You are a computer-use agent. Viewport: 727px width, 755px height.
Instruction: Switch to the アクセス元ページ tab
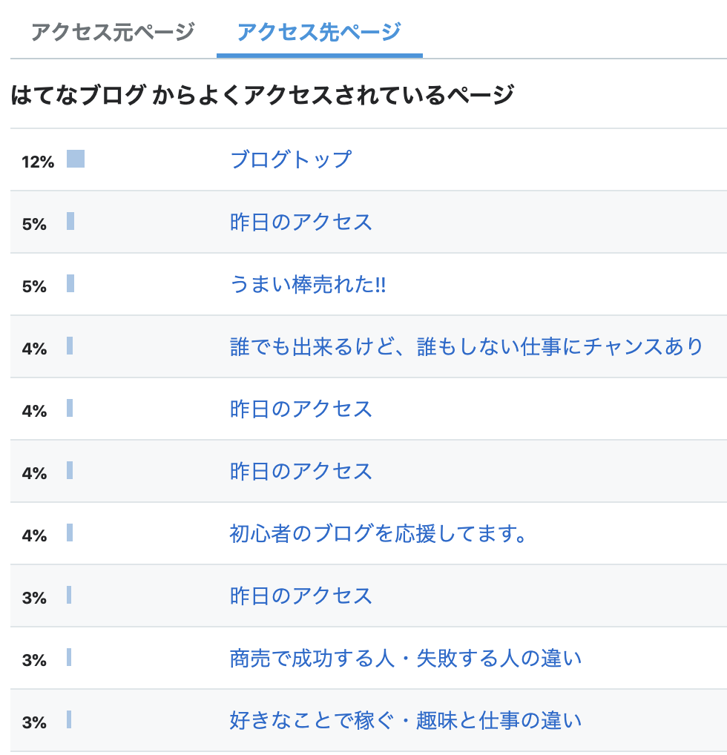tap(113, 32)
